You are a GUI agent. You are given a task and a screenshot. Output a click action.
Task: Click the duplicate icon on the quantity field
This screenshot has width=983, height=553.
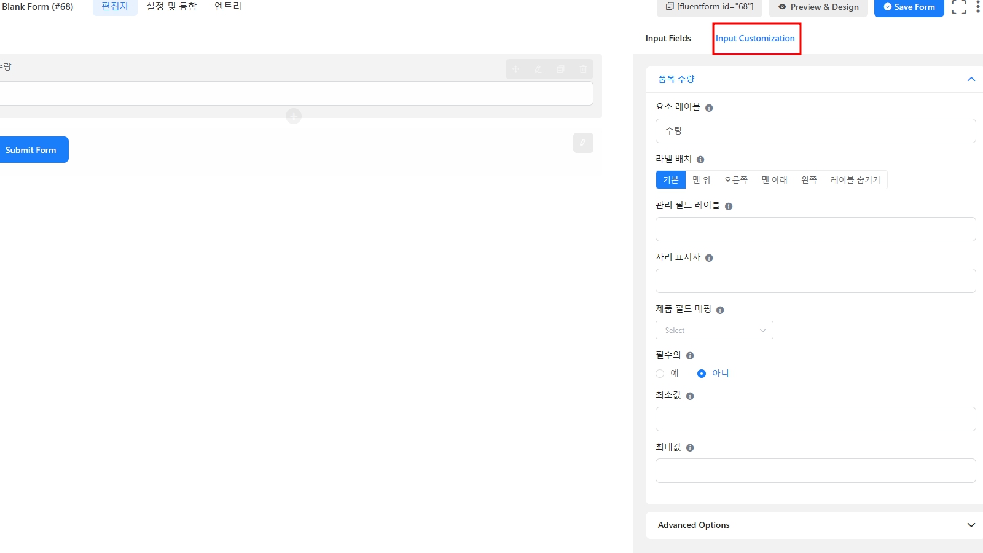pos(560,69)
